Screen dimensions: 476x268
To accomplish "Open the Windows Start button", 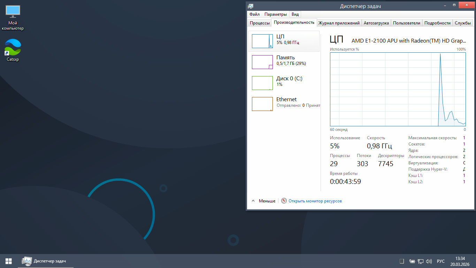I will coord(9,261).
